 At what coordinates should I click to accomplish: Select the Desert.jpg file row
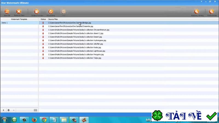click(129, 37)
